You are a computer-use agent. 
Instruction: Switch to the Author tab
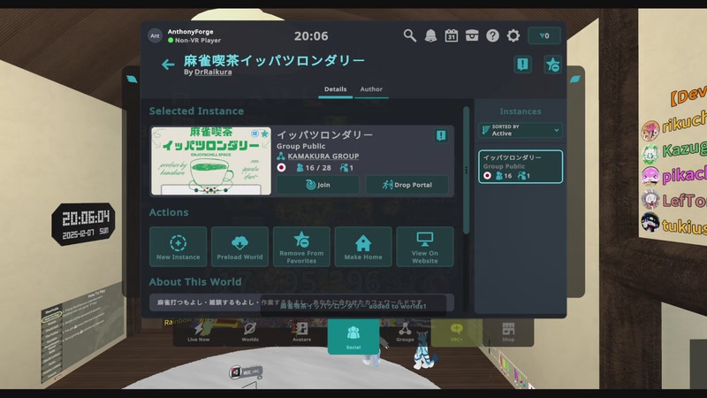click(x=371, y=89)
